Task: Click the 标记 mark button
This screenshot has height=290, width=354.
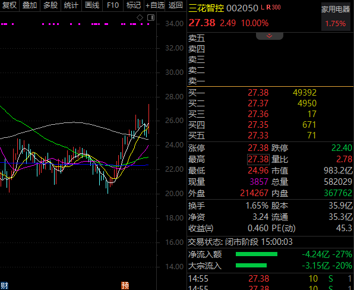Action: 134,5
